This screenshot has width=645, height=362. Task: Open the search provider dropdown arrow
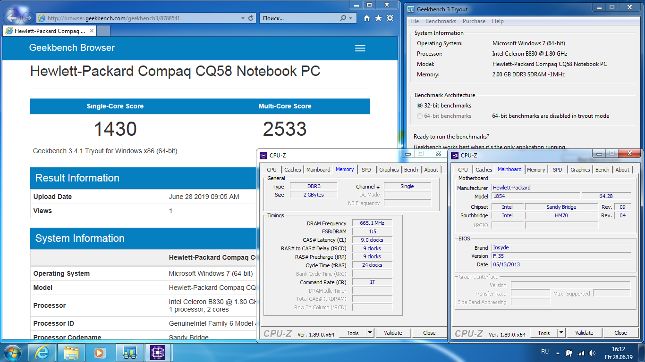pyautogui.click(x=350, y=18)
